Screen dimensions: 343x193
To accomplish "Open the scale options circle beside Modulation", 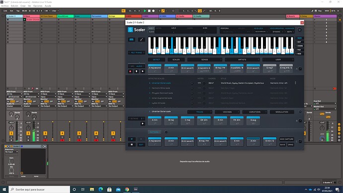I will coord(300,112).
